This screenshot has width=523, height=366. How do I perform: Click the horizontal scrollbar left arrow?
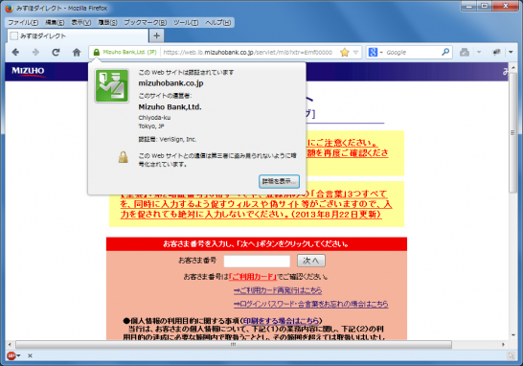(10, 344)
